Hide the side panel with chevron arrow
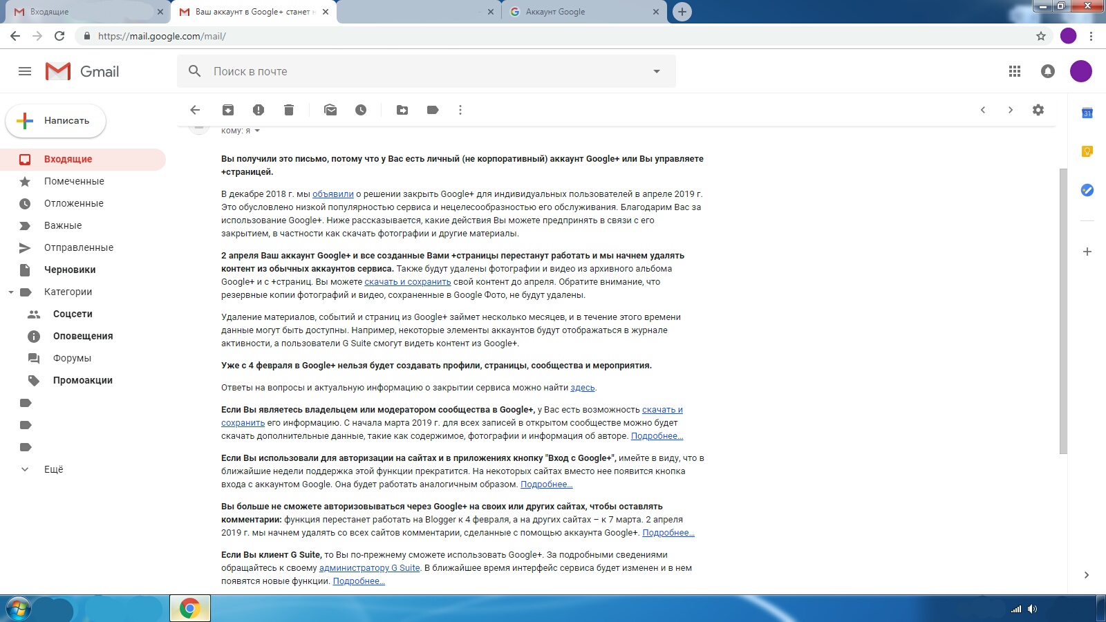 (x=1087, y=575)
